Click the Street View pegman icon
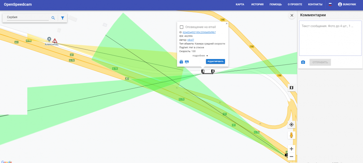This screenshot has width=363, height=163. 291,135
